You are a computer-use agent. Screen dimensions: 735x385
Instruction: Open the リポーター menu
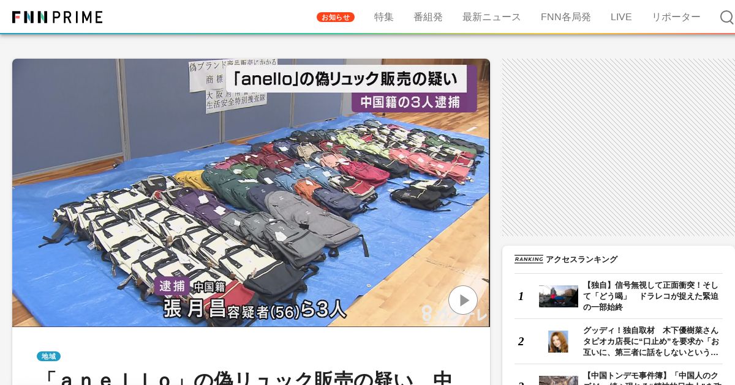coord(676,17)
